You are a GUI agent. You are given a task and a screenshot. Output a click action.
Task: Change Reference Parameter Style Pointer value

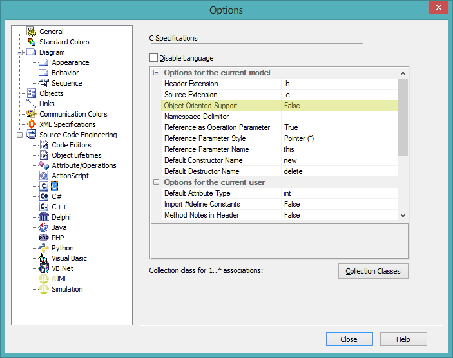(x=340, y=138)
